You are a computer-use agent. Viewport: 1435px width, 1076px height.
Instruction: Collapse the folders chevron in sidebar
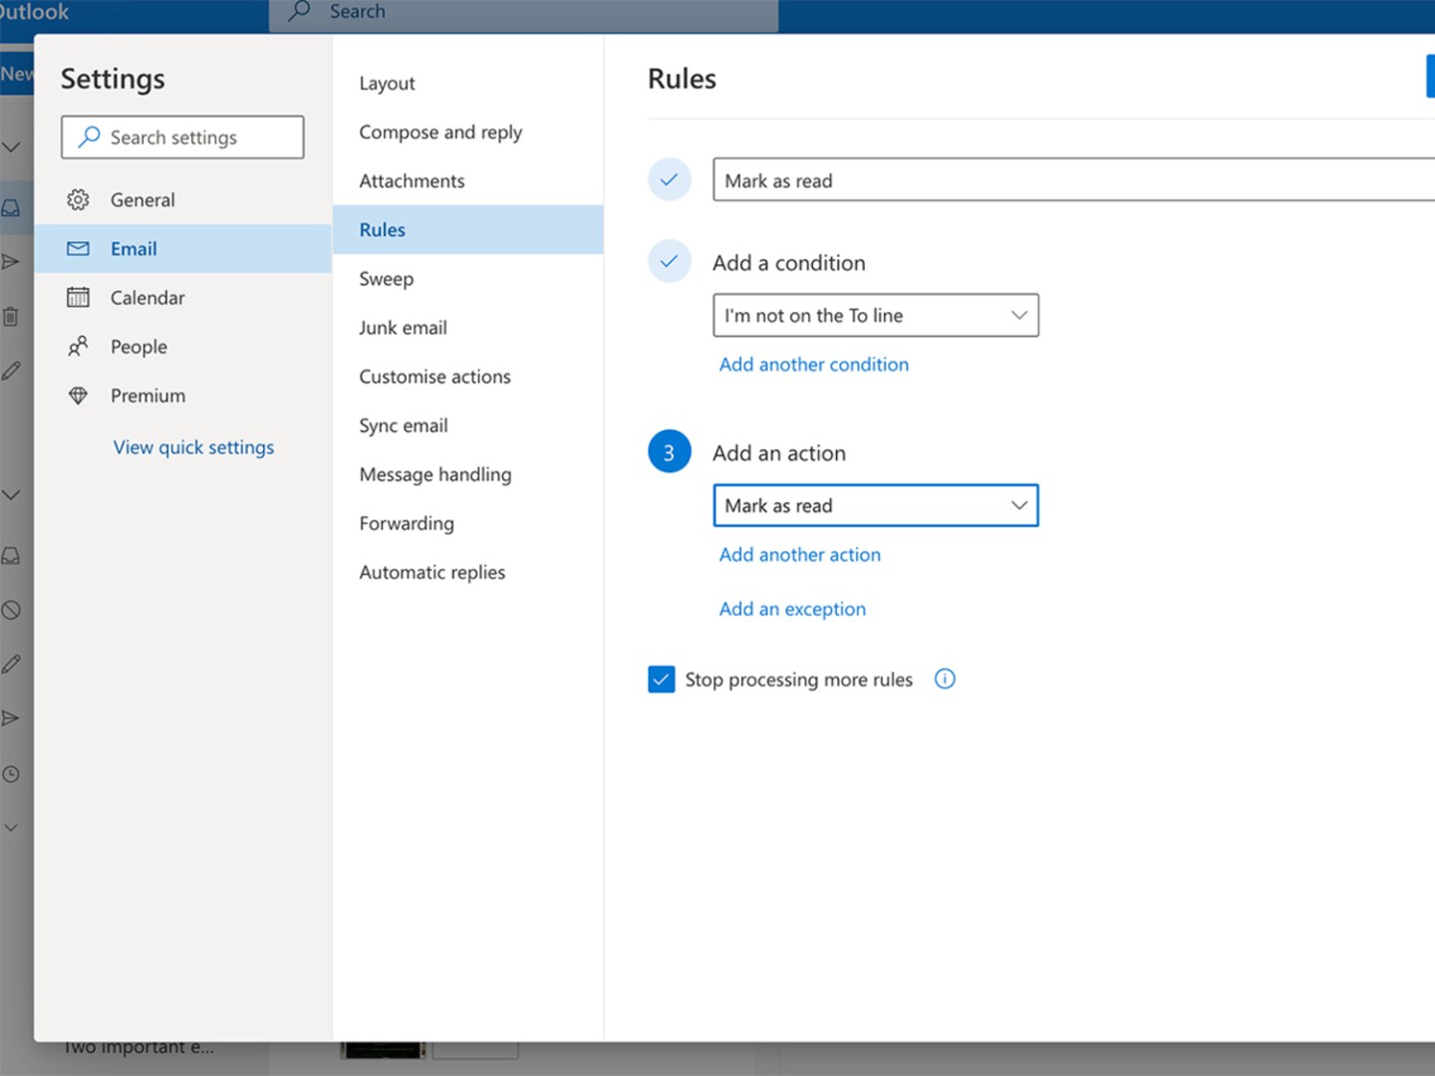pyautogui.click(x=11, y=146)
